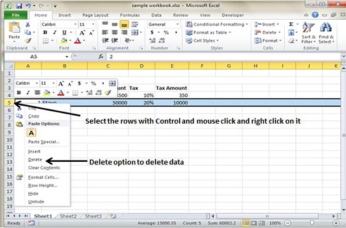Click the formula bar input
Image resolution: width=346 pixels, height=228 pixels.
pyautogui.click(x=224, y=57)
